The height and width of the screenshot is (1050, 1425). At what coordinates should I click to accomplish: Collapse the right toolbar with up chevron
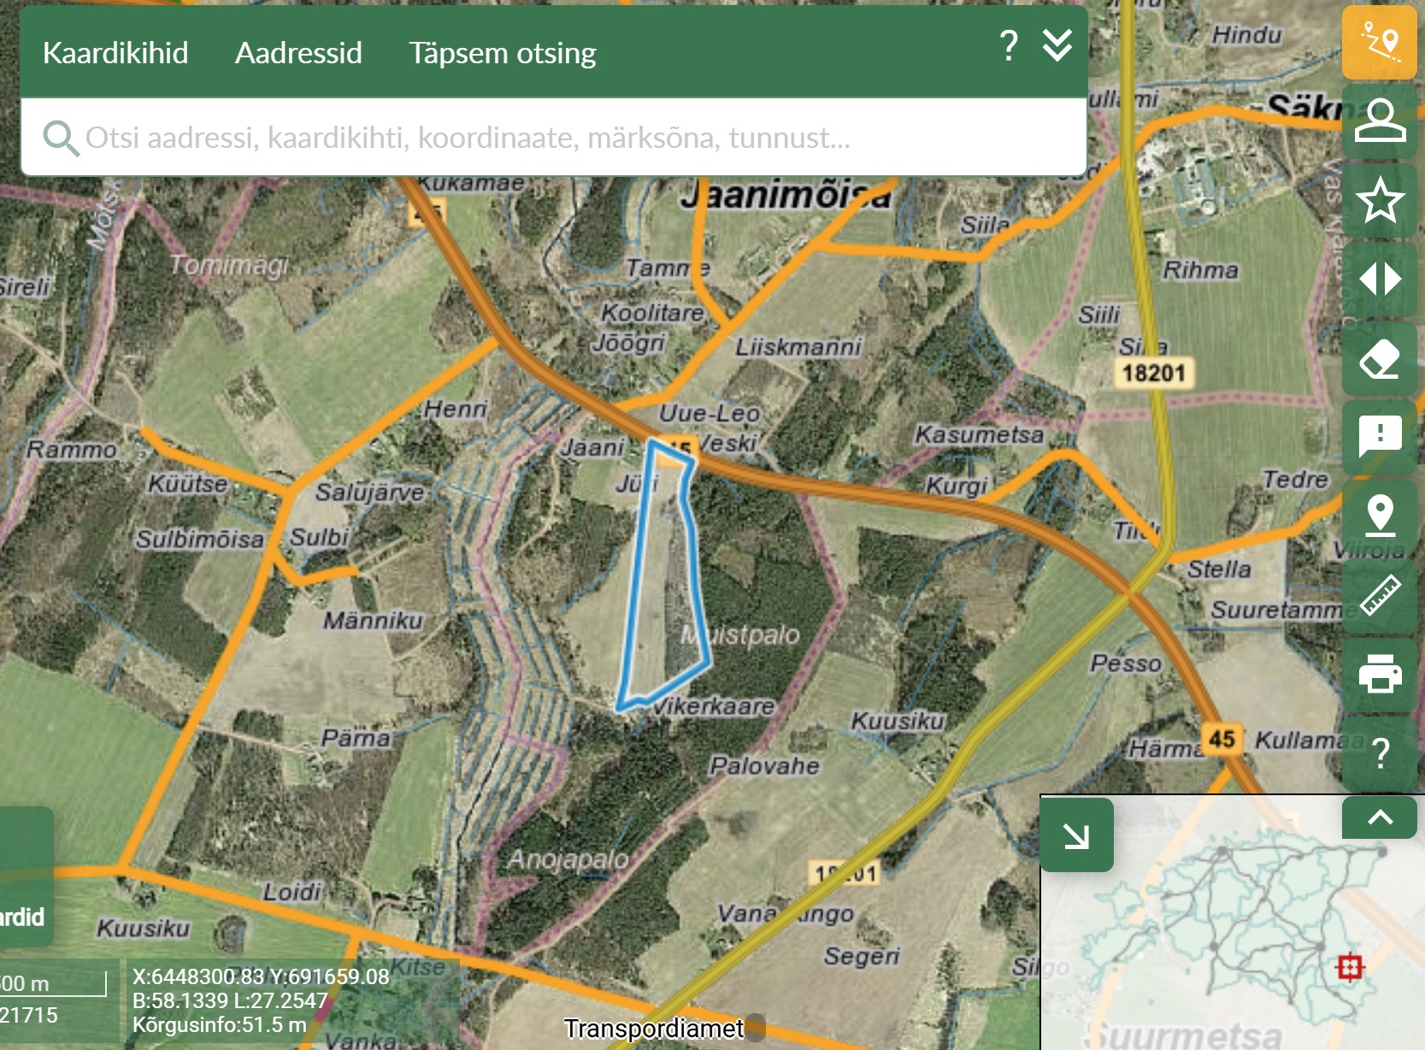1380,817
